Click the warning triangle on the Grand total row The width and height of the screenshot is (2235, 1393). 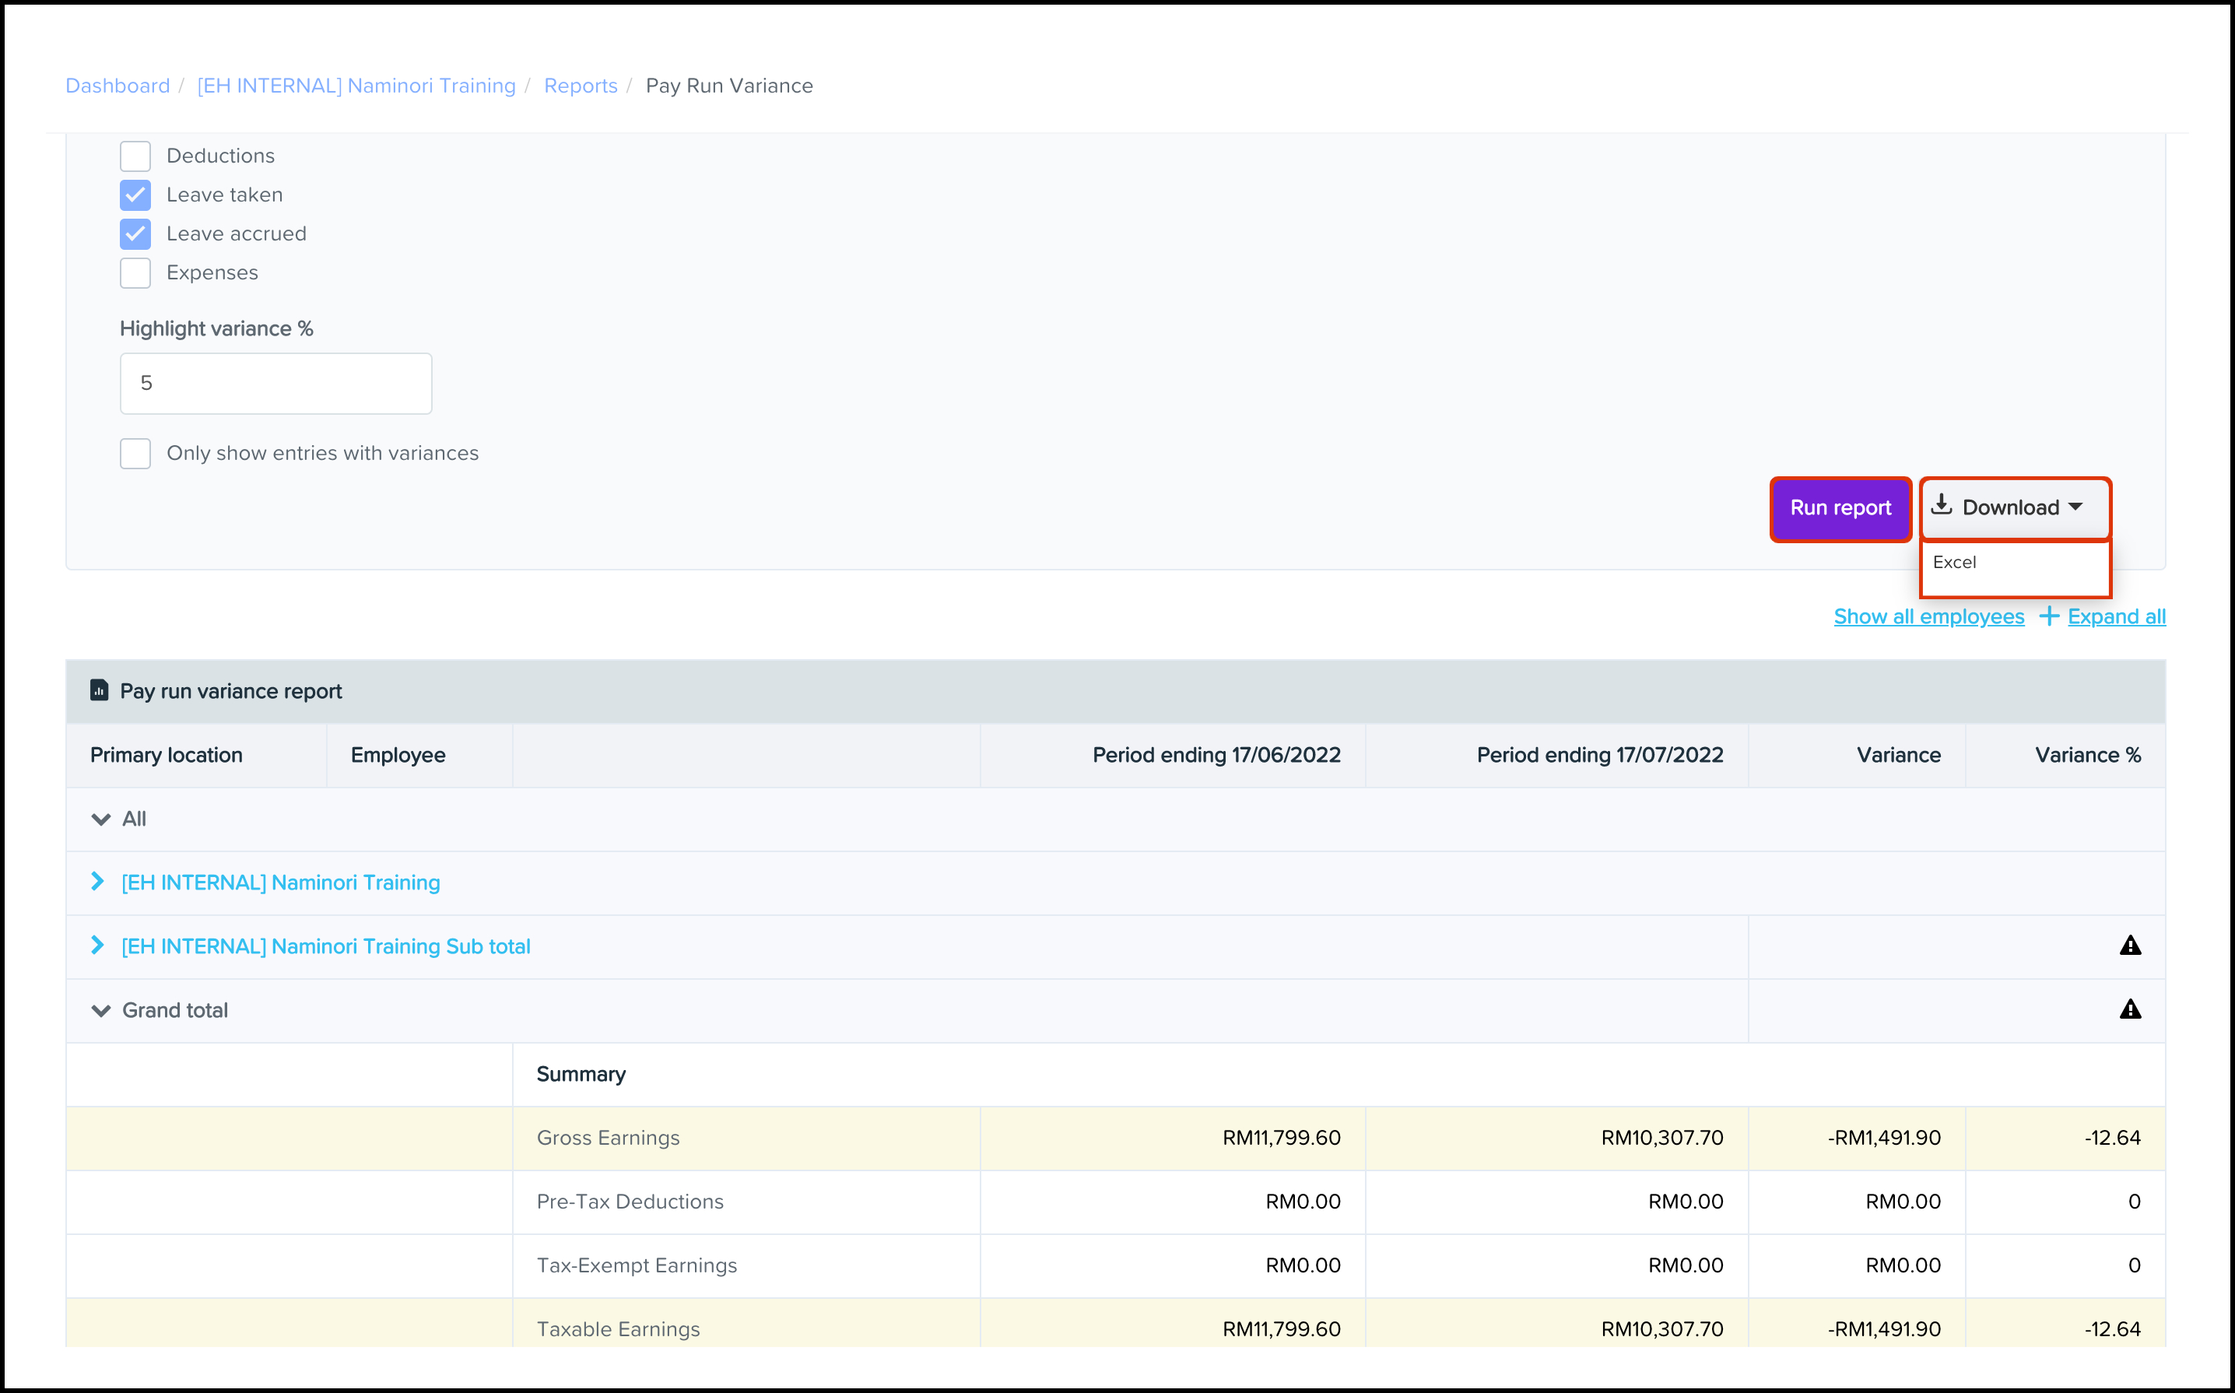[x=2130, y=1010]
